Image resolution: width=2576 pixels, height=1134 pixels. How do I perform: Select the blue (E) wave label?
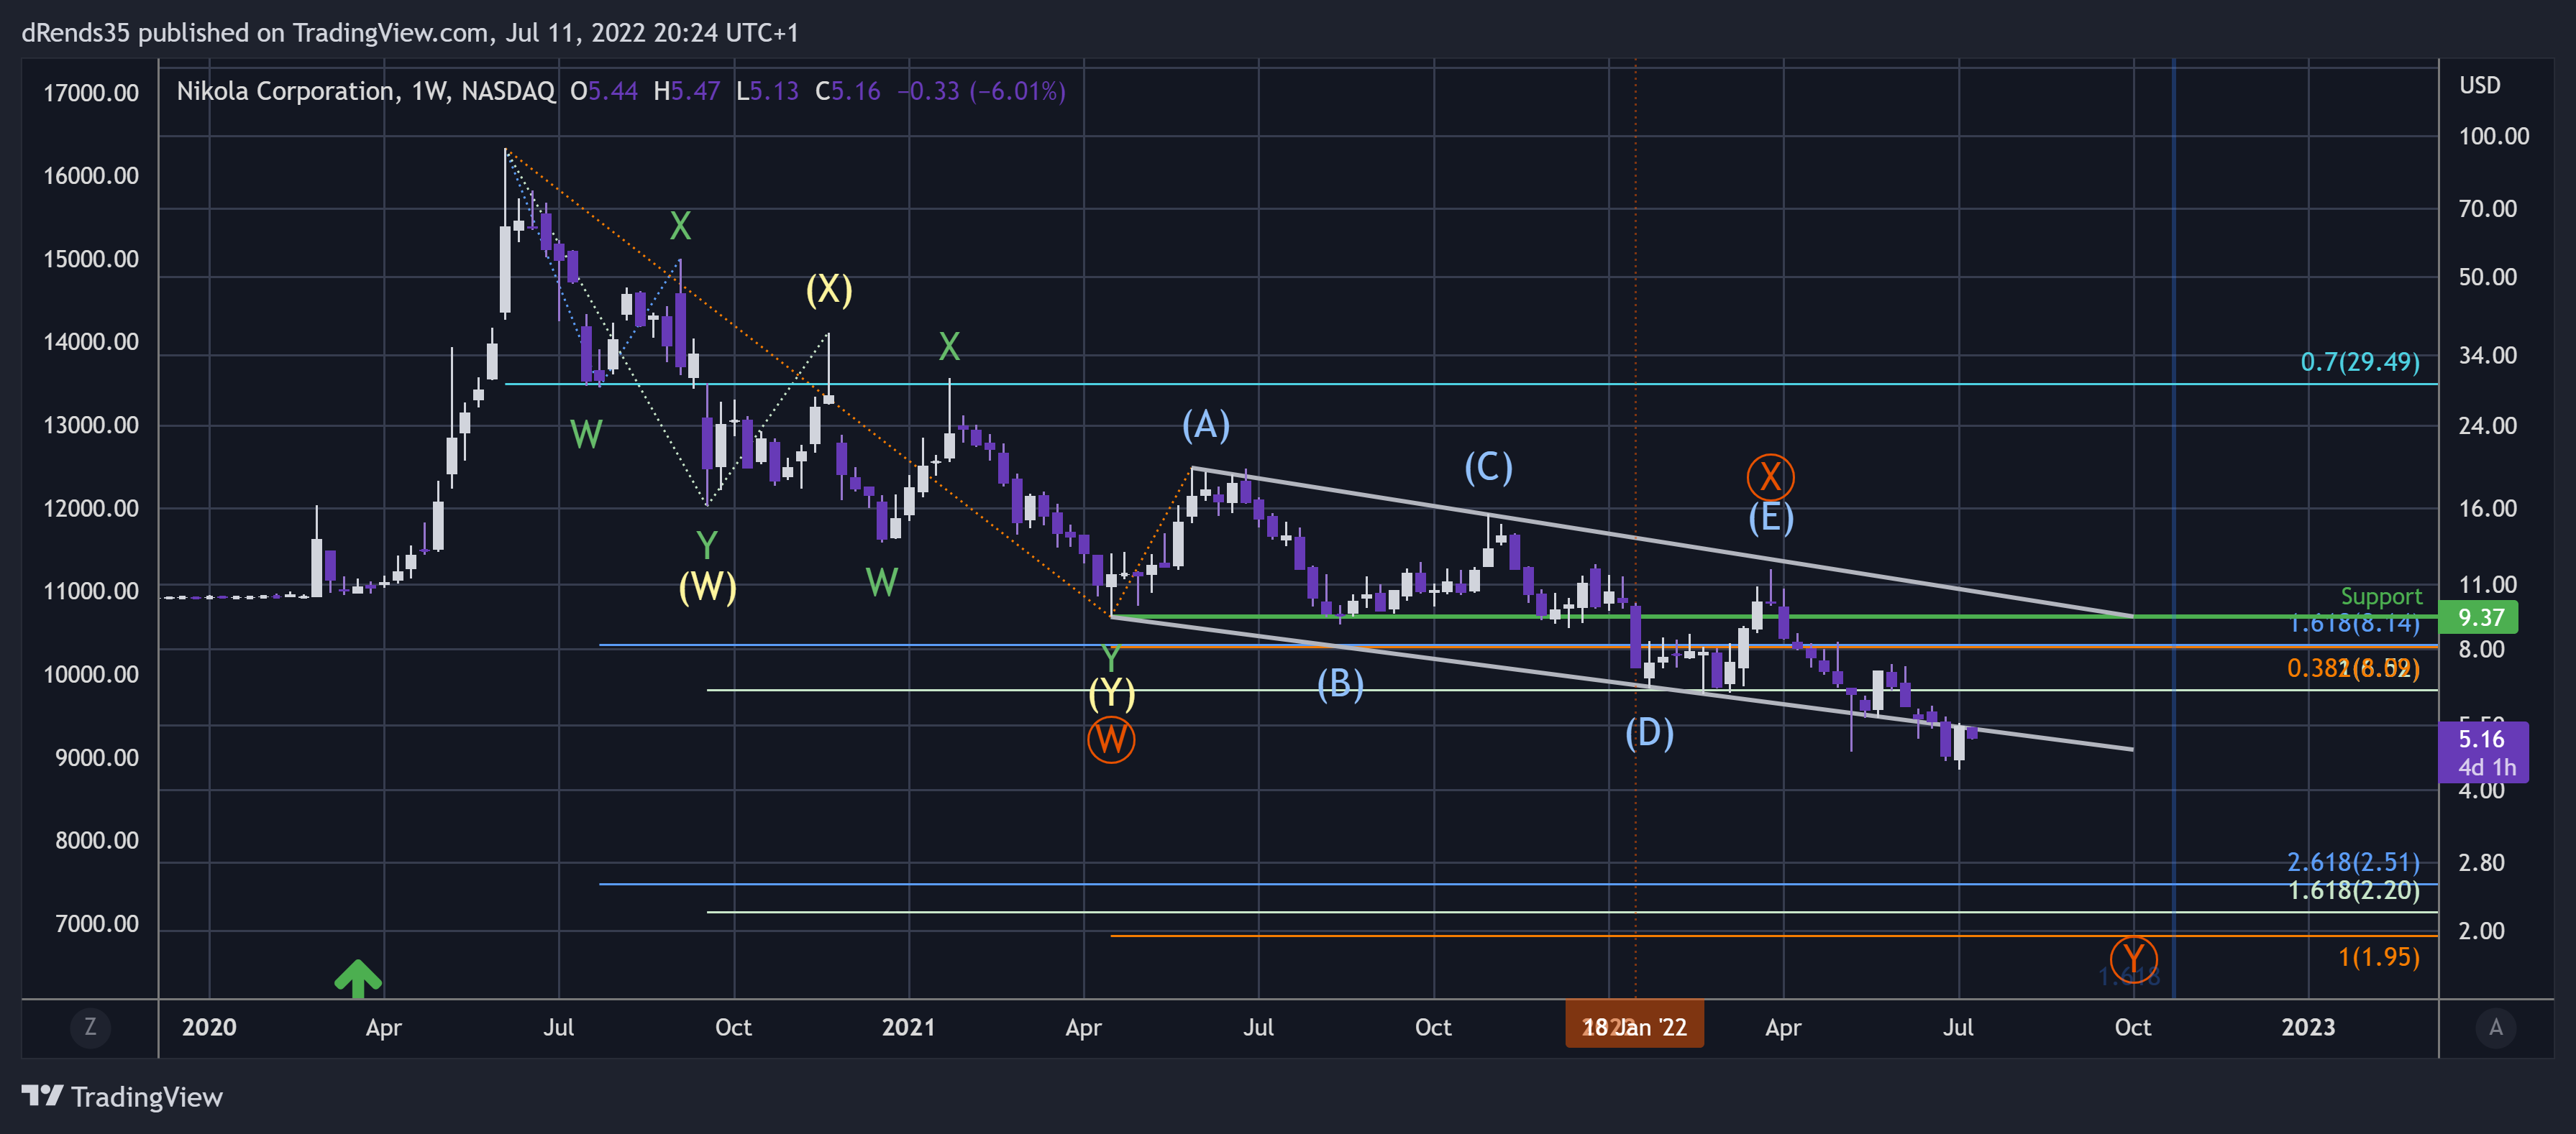click(1770, 517)
